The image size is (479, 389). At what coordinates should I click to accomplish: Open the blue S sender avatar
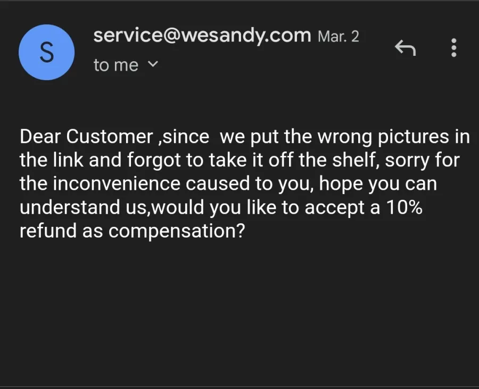46,52
